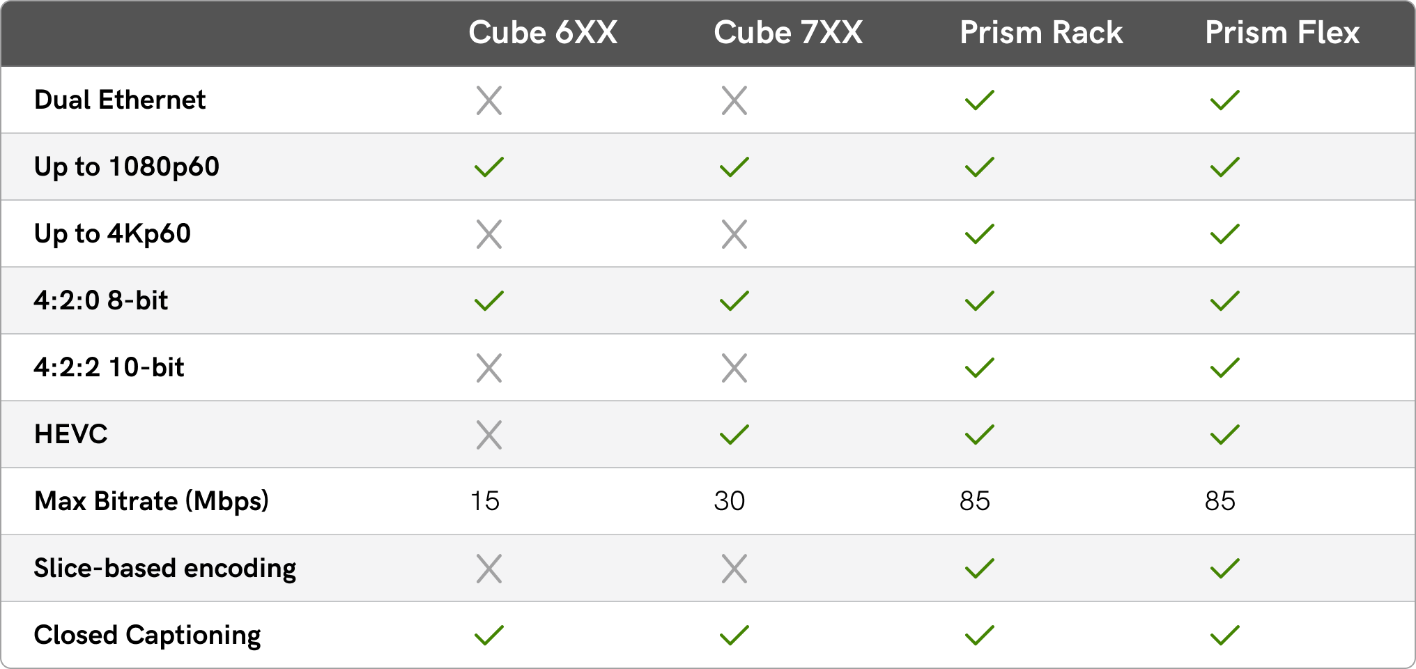This screenshot has height=669, width=1416.
Task: Click the HEVC checkmark under Cube 7XX
Action: pos(734,435)
